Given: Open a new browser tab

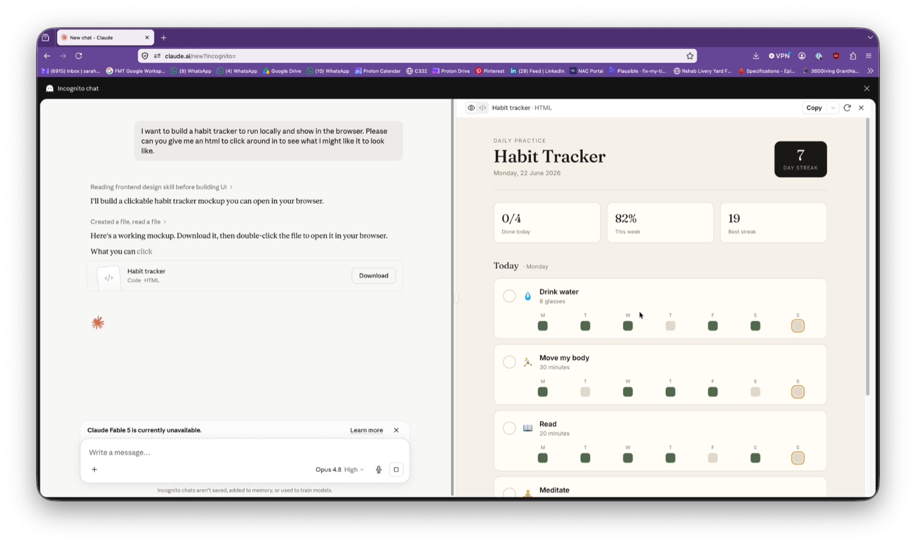Looking at the screenshot, I should [164, 38].
